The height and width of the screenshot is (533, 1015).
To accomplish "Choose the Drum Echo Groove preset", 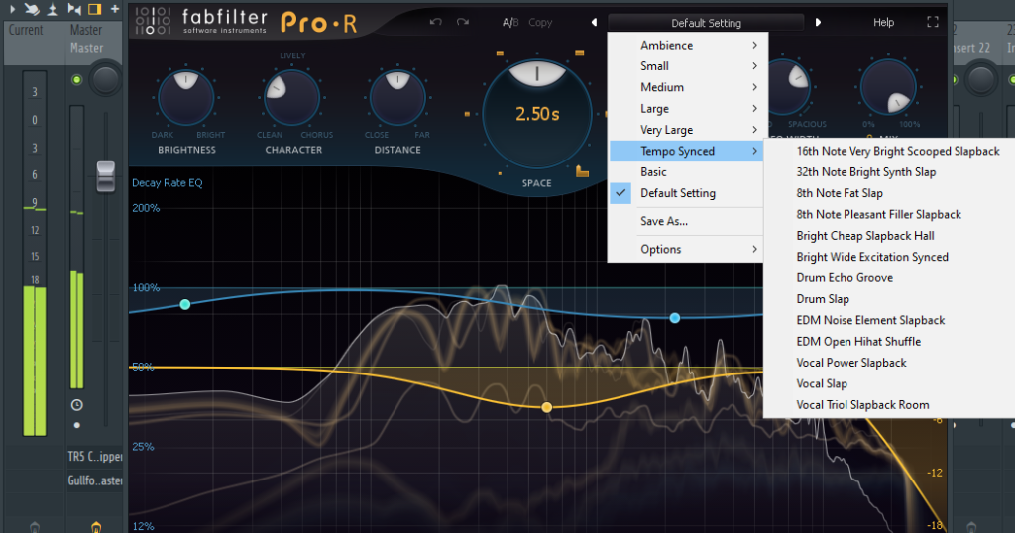I will tap(844, 278).
